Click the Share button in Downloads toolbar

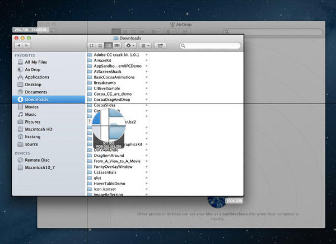pyautogui.click(x=160, y=45)
